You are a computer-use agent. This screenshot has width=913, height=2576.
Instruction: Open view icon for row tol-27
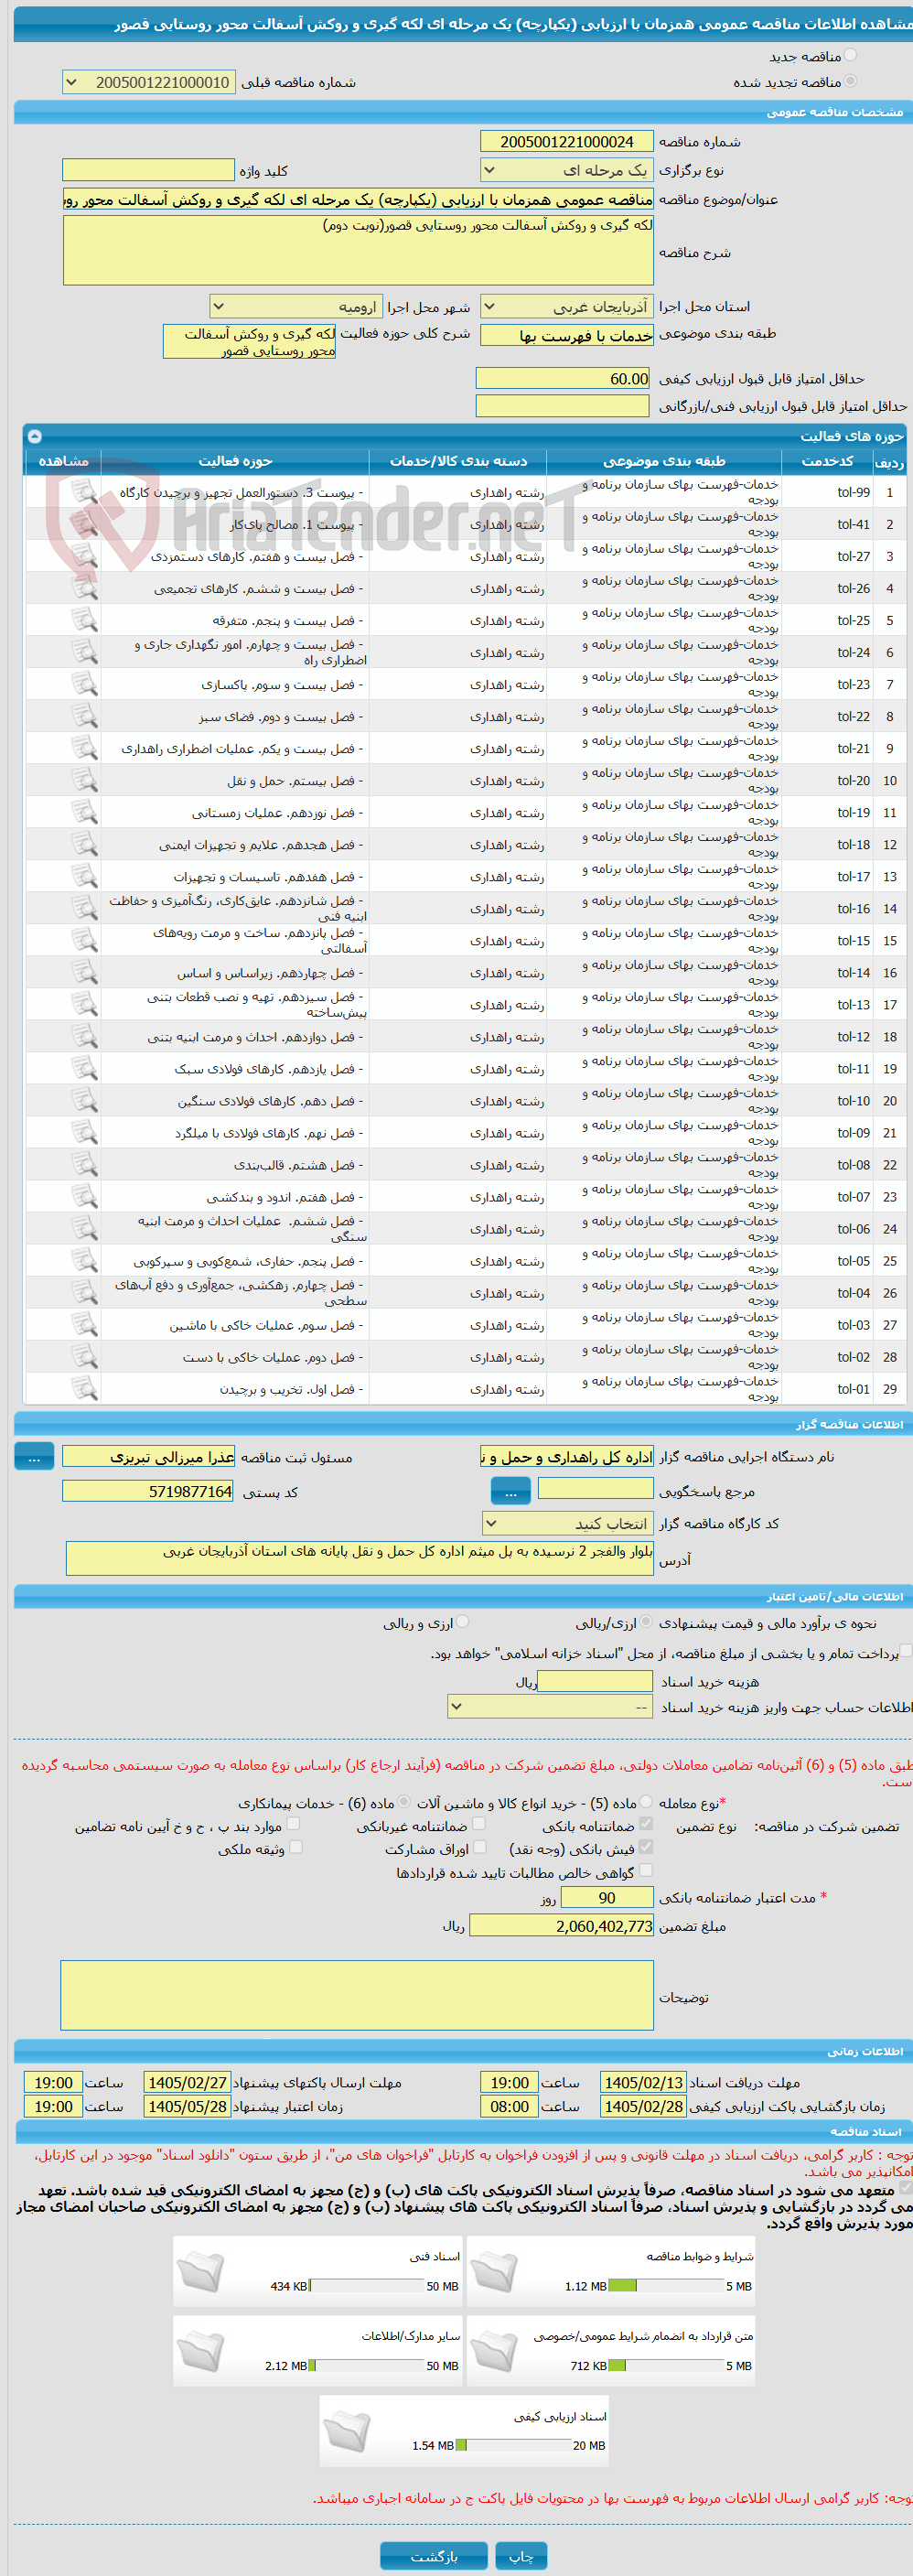click(x=84, y=556)
